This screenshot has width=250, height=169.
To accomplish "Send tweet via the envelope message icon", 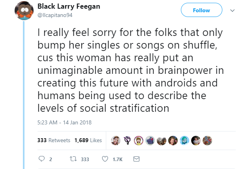I will 136,159.
